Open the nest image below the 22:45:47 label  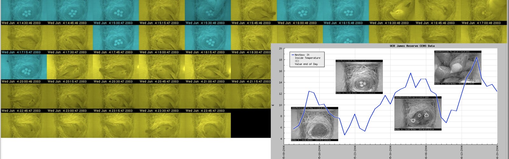24,125
